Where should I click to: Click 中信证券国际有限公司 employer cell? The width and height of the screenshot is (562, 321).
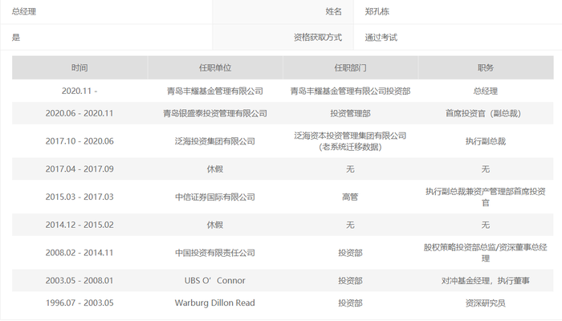point(215,197)
